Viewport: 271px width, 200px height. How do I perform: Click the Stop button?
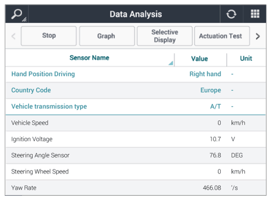pos(49,36)
